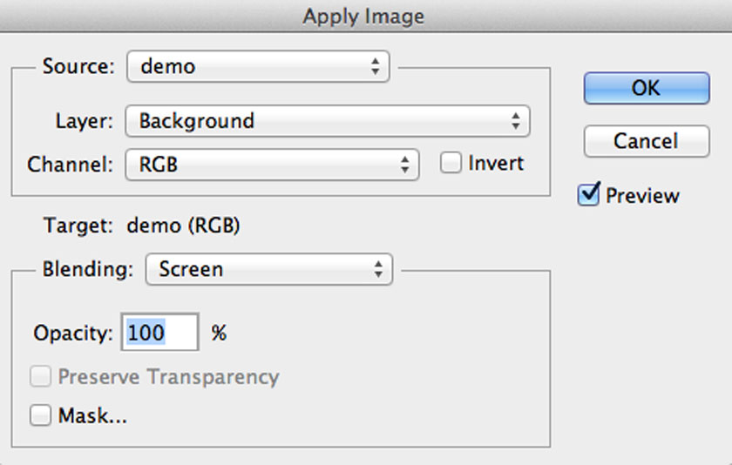This screenshot has width=732, height=465.
Task: Uncheck the Preview checkbox
Action: click(589, 195)
